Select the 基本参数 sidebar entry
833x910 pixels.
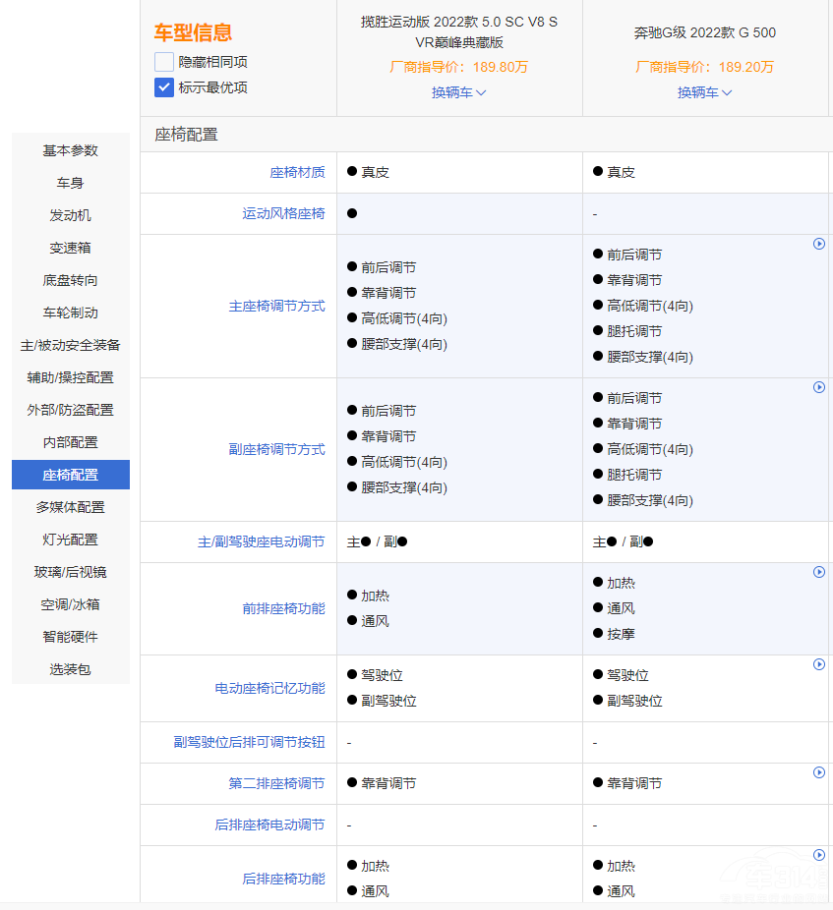click(x=70, y=150)
